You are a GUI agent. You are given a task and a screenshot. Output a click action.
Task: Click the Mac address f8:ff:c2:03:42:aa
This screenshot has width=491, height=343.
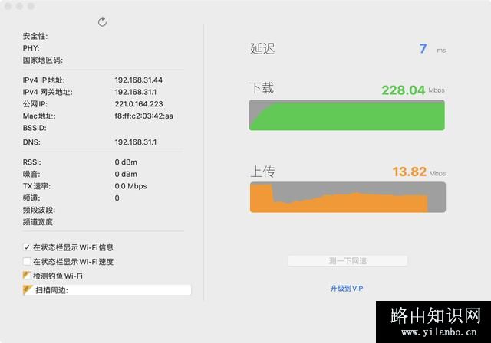[143, 116]
